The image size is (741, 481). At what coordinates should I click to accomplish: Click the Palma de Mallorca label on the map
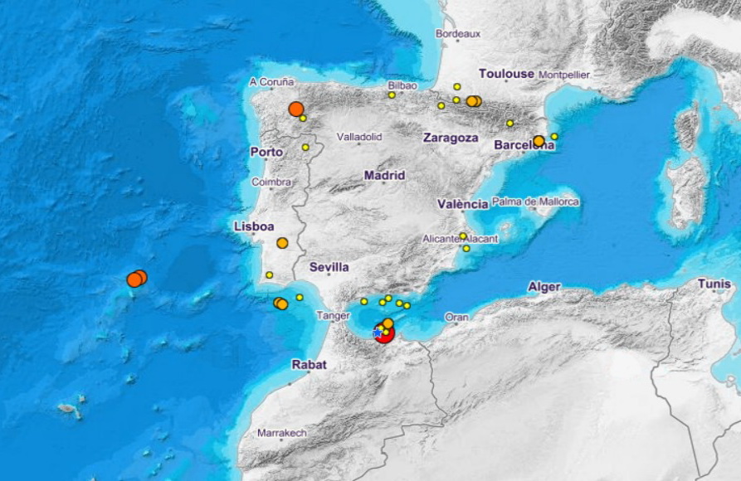pos(534,202)
